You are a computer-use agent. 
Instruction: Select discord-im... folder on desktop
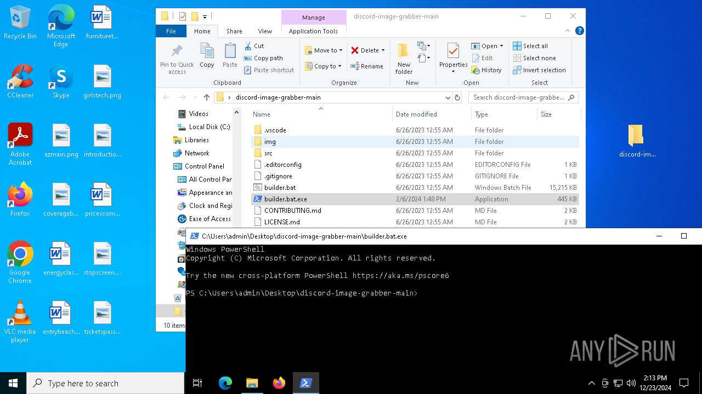click(637, 141)
